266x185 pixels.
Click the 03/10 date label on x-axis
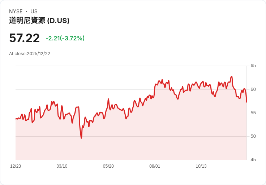coord(62,166)
